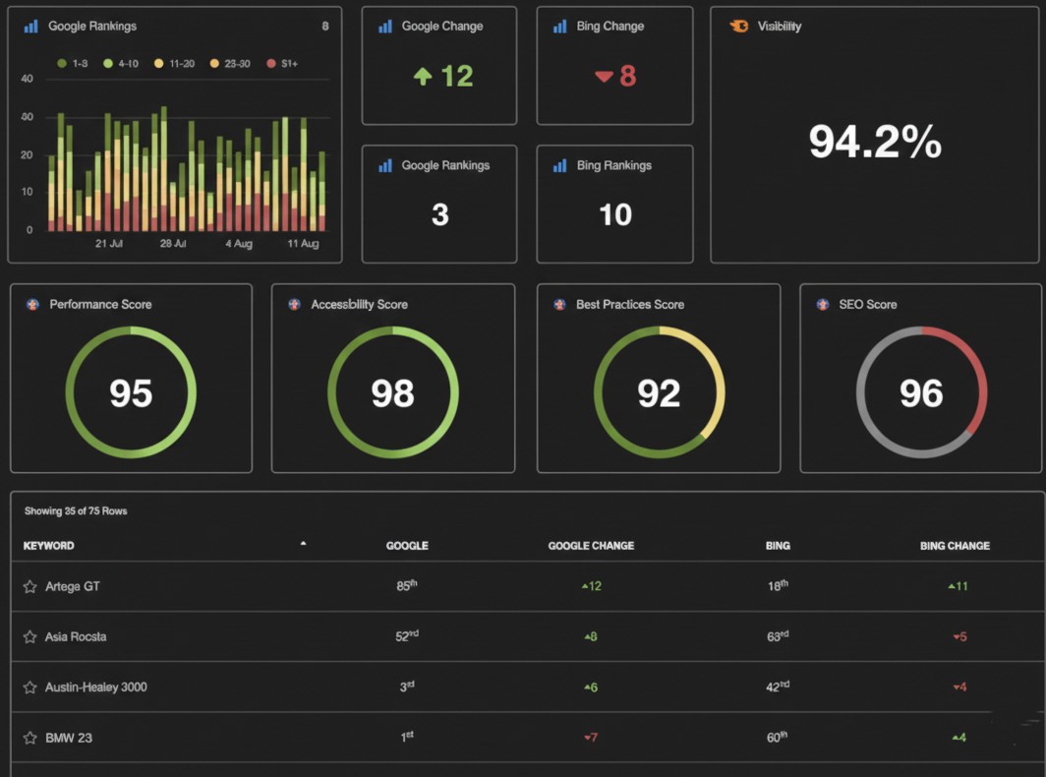This screenshot has width=1046, height=777.
Task: Click the Bing Change widget icon
Action: pos(560,27)
